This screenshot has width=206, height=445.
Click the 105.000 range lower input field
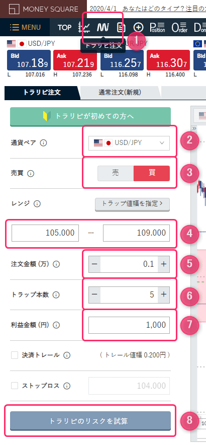pos(45,233)
